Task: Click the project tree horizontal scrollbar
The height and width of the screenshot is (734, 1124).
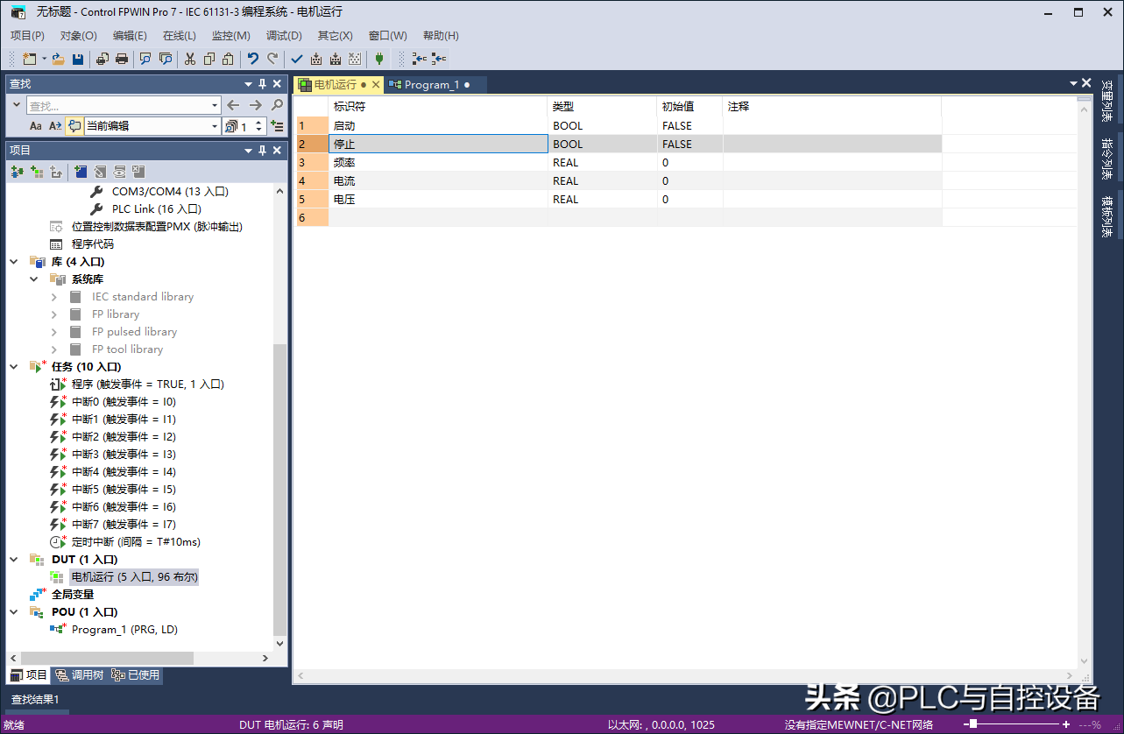Action: (107, 658)
